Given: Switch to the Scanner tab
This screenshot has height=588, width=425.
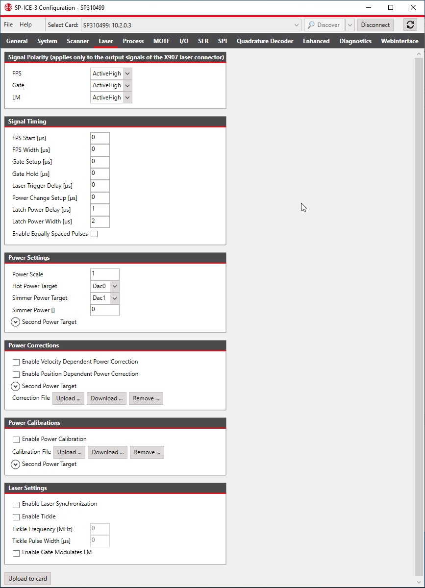Looking at the screenshot, I should [77, 41].
